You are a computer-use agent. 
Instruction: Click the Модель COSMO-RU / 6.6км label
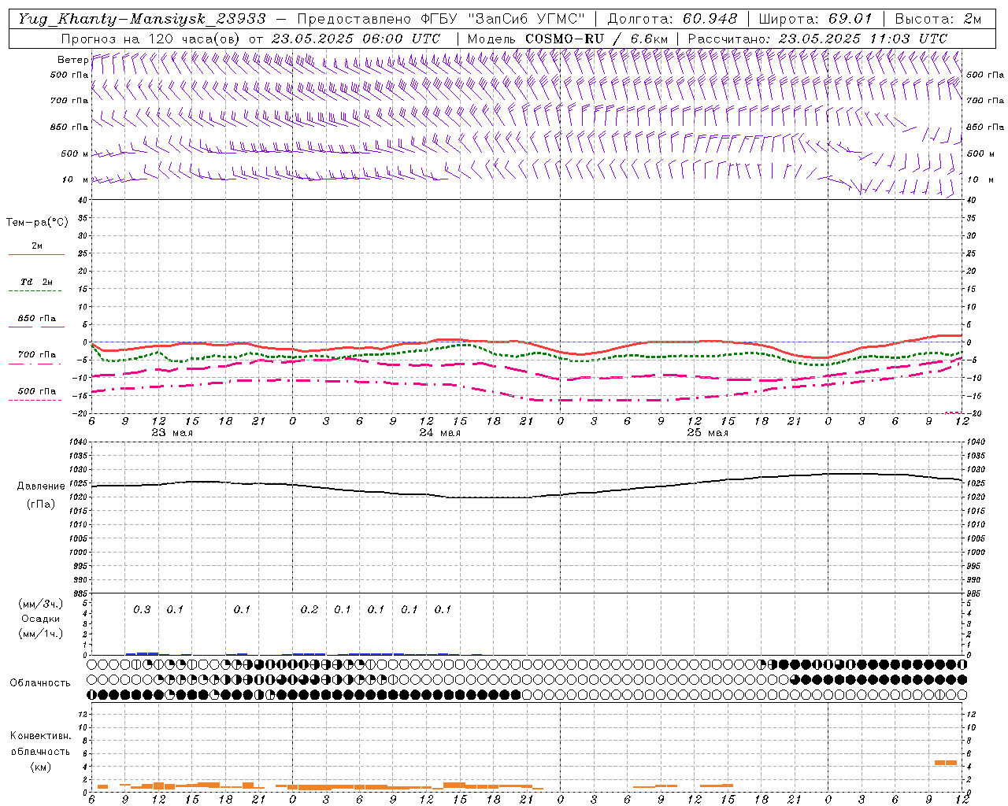(x=568, y=38)
